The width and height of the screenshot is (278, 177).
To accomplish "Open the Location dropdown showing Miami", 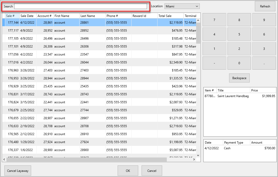I will [x=182, y=6].
